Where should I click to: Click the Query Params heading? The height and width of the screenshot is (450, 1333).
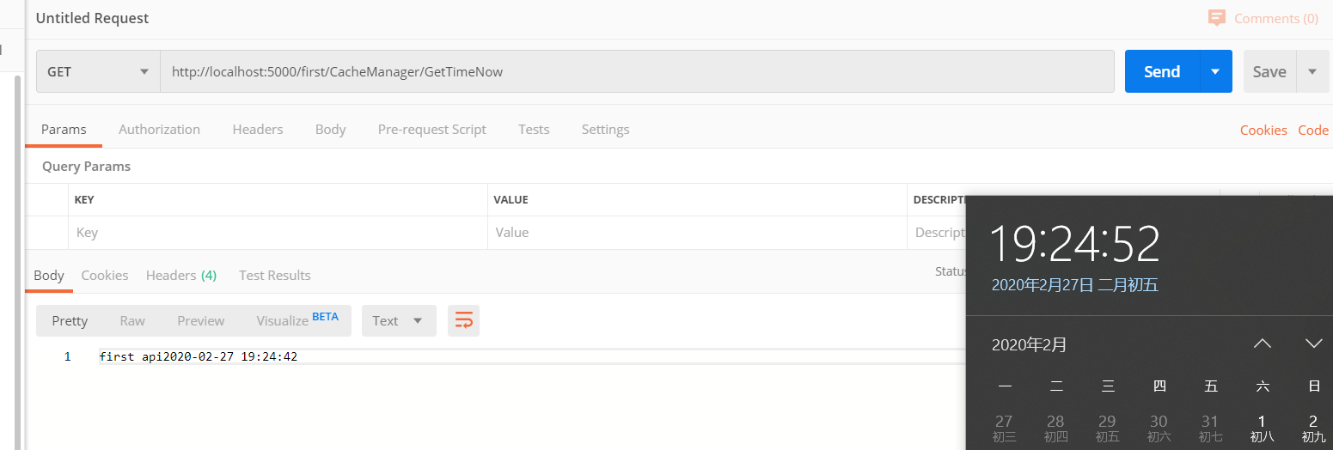86,167
